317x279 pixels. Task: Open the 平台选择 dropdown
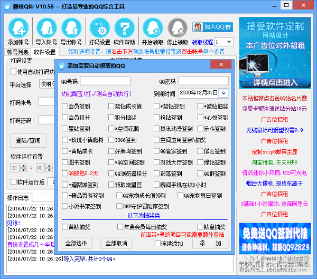point(47,84)
